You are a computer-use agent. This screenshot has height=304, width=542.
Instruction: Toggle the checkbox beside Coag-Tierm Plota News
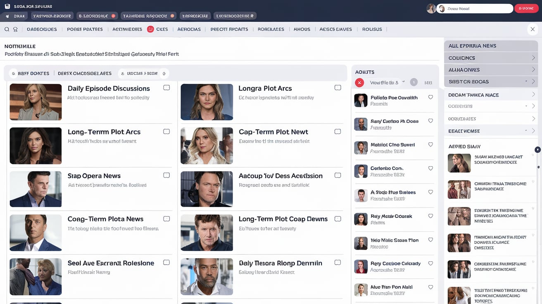pyautogui.click(x=166, y=218)
